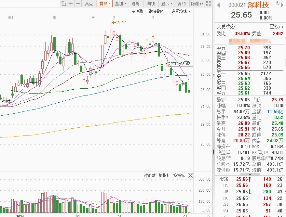Switch to 简约 simple mode
This screenshot has width=286, height=217.
(x=182, y=4)
